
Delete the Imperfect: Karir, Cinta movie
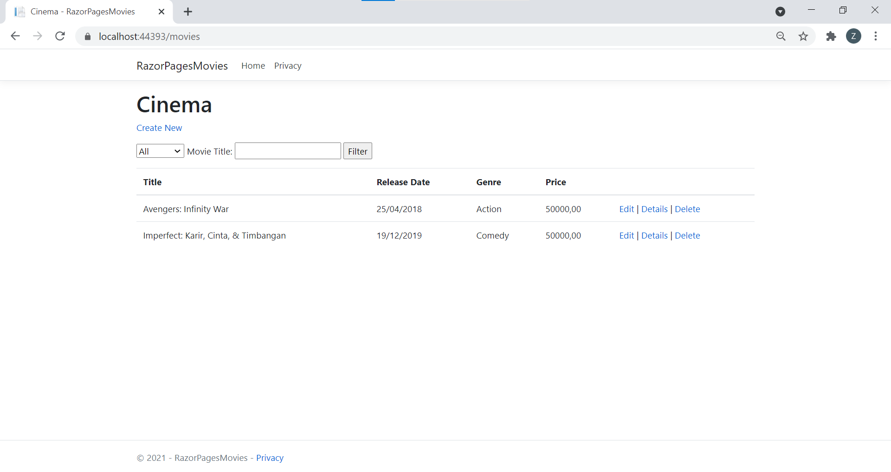[x=687, y=235]
